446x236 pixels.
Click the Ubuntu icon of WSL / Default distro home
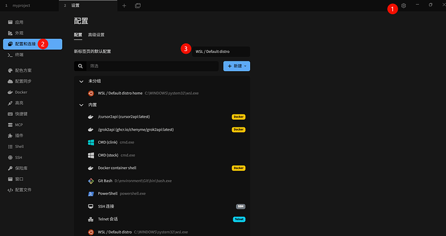tap(90, 93)
